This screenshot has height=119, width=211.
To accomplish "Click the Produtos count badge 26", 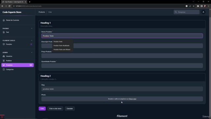I will click(x=31, y=65).
